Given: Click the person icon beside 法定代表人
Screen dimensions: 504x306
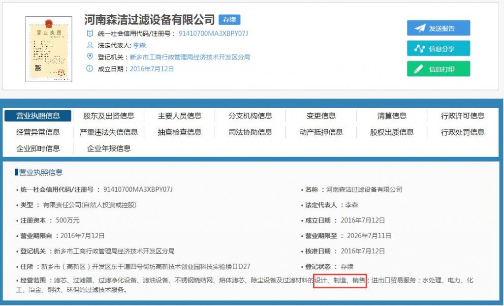Looking at the screenshot, I should tap(90, 45).
